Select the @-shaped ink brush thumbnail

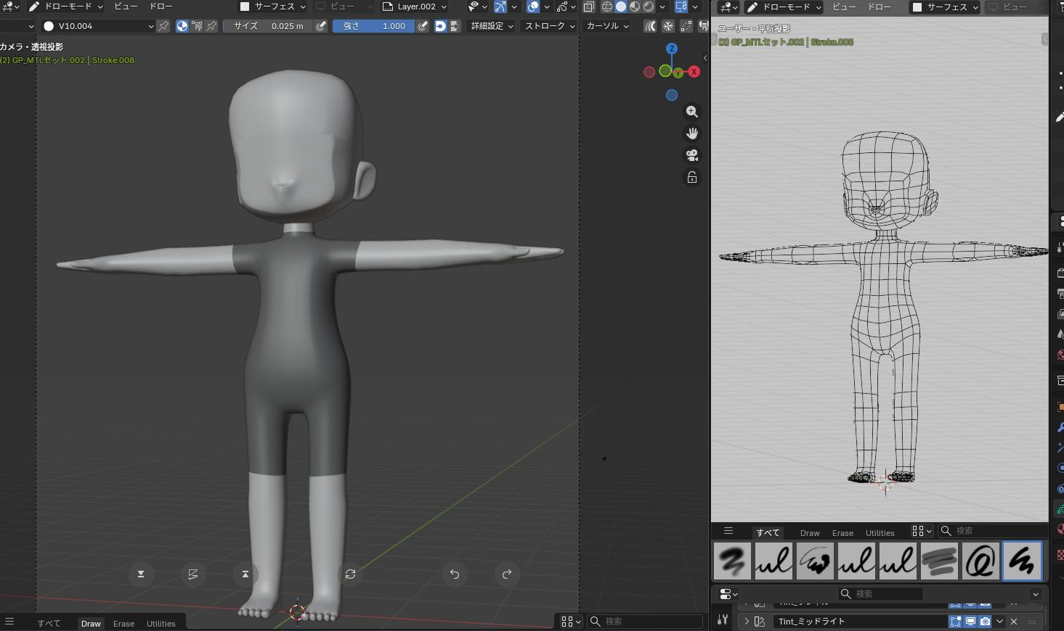(x=980, y=561)
